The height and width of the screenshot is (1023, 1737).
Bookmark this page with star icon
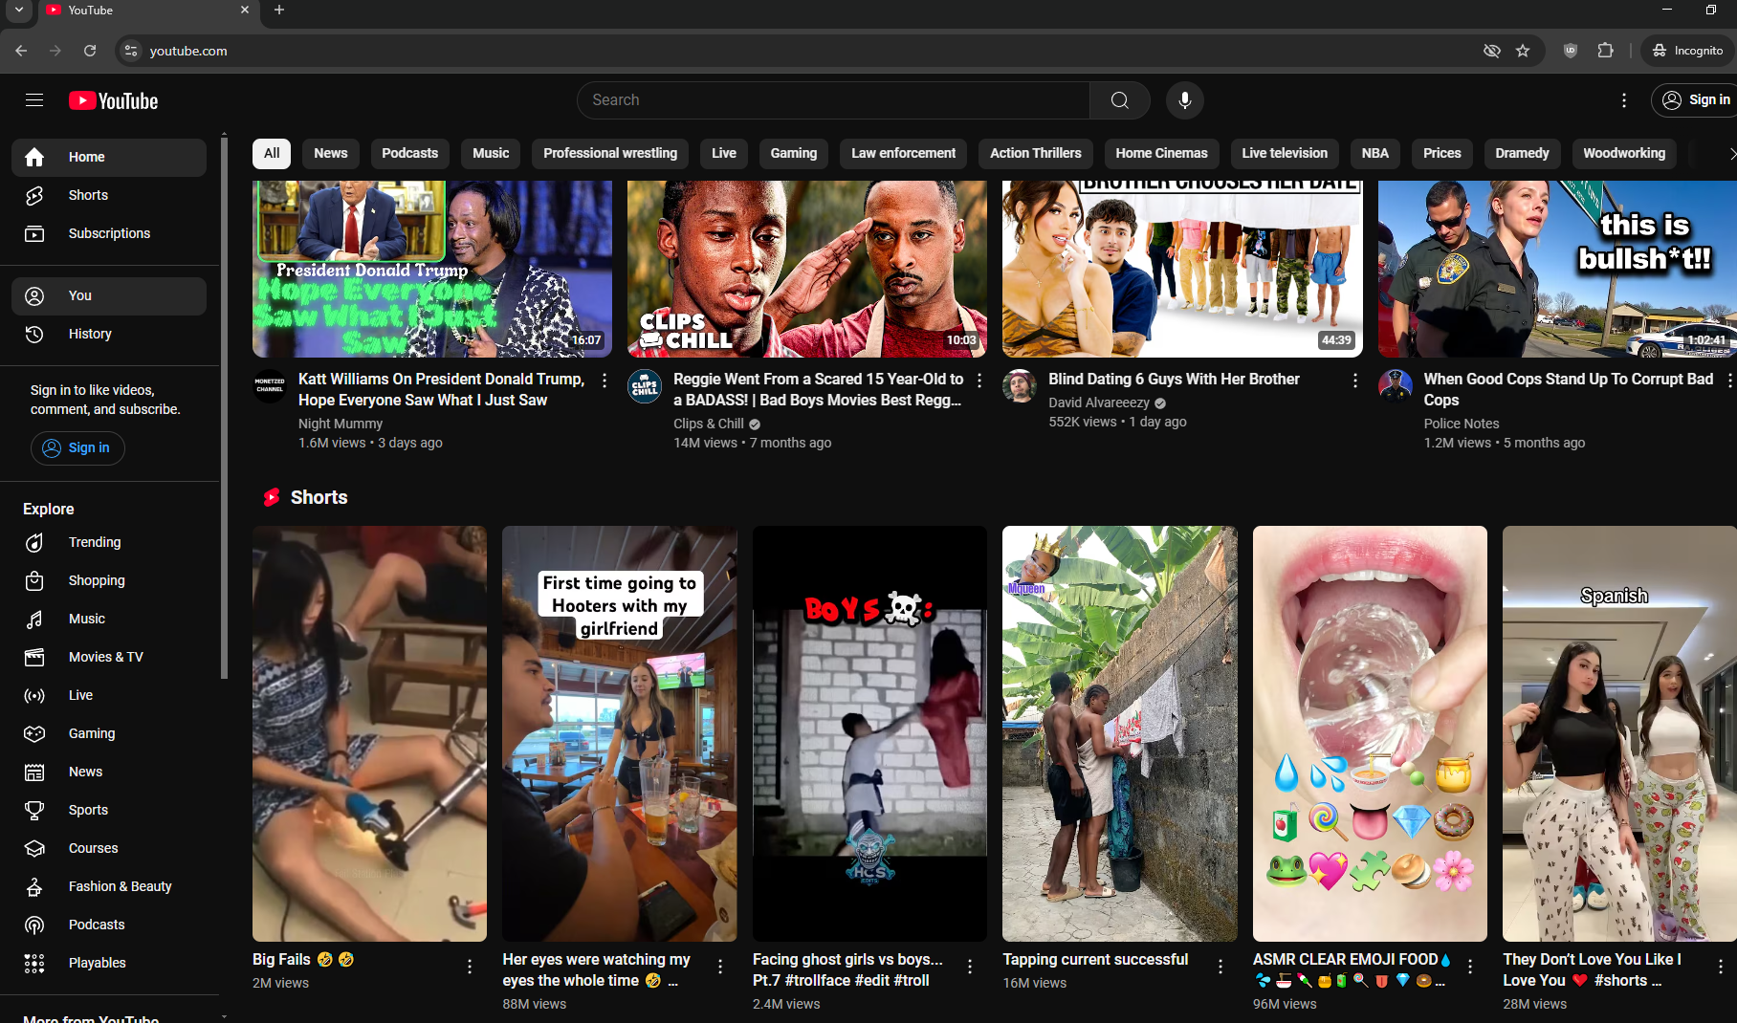[x=1523, y=51]
